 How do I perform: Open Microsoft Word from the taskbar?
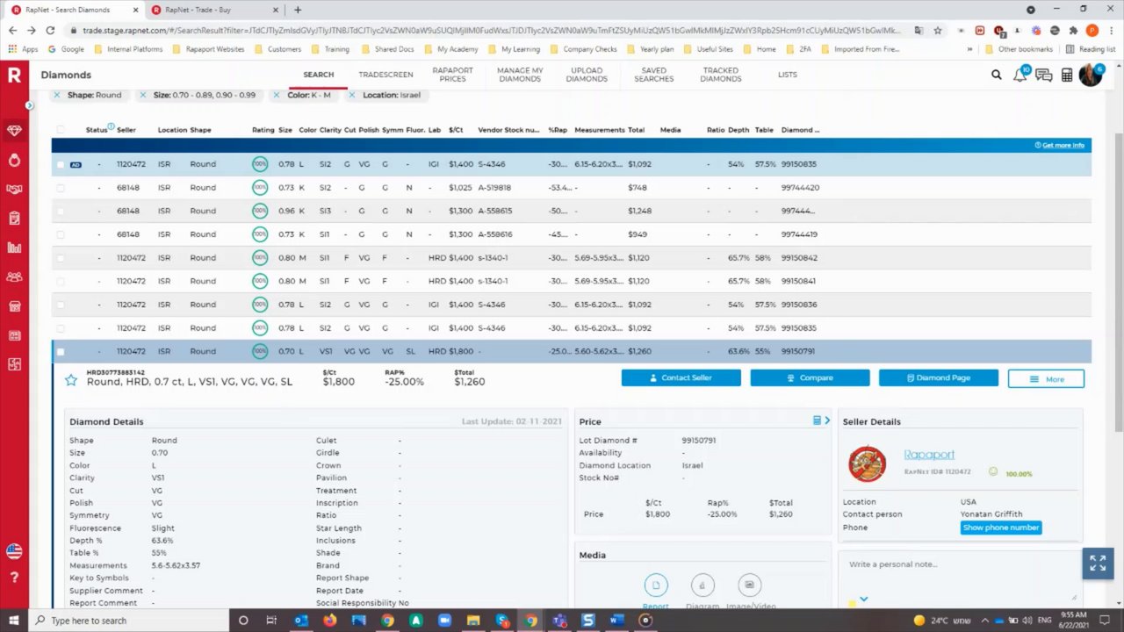tap(616, 621)
